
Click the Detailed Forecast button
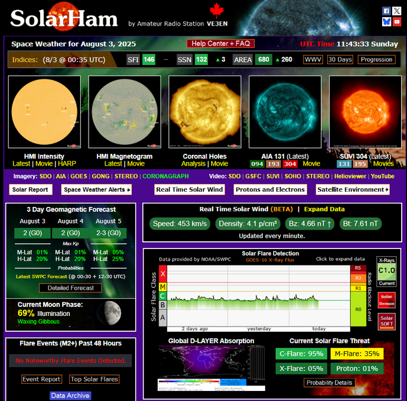(x=70, y=288)
